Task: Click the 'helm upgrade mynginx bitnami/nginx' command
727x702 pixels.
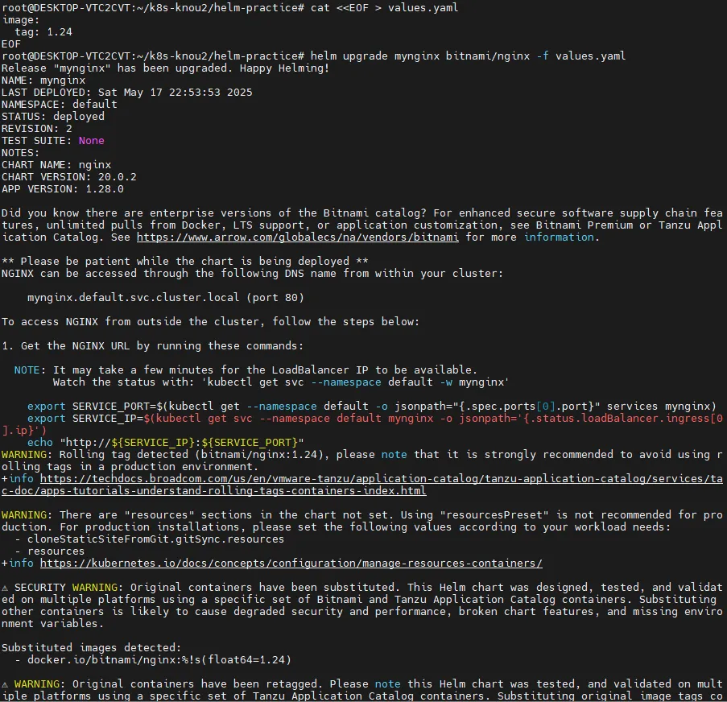Action: click(468, 56)
